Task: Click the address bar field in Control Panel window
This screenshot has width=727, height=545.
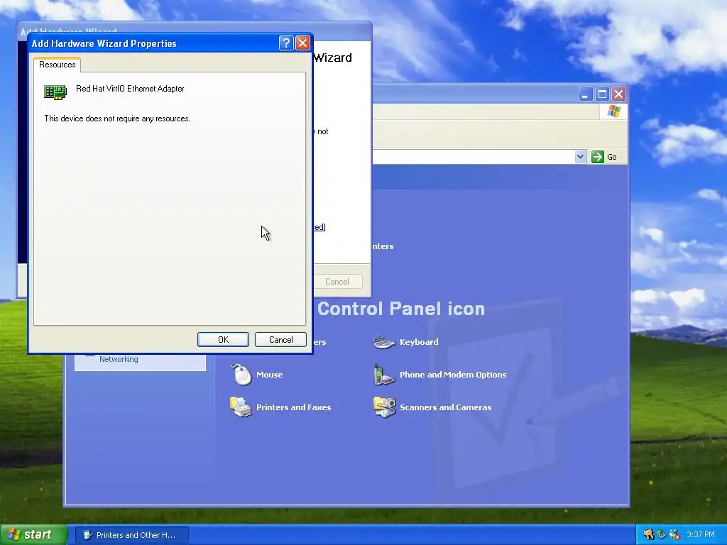Action: [x=473, y=157]
